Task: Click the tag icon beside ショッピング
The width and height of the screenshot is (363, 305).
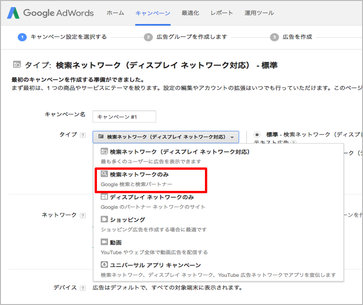Action: pos(104,219)
